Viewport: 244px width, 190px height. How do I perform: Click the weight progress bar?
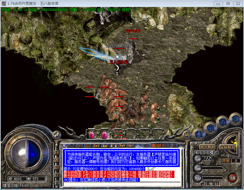coord(213,178)
